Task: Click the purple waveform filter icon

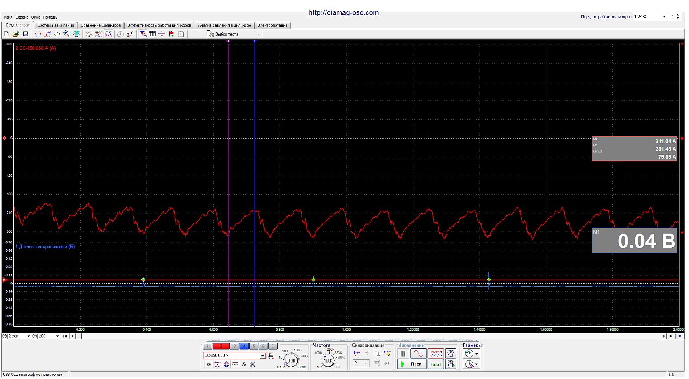Action: coord(217,364)
